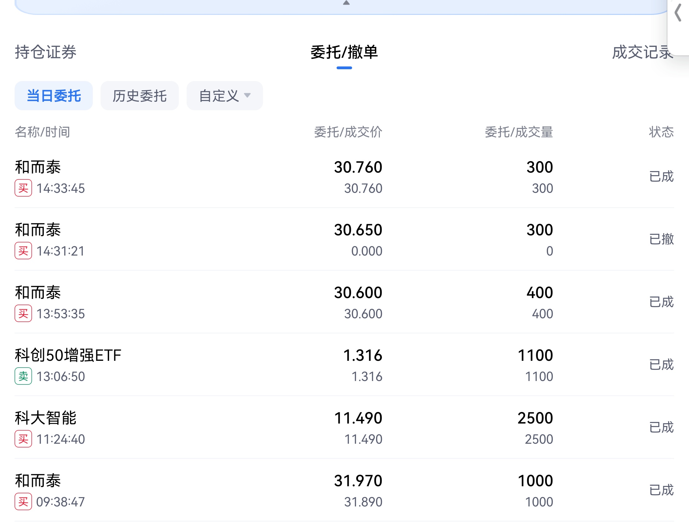
Task: Click the 状态 column header
Action: pos(661,132)
